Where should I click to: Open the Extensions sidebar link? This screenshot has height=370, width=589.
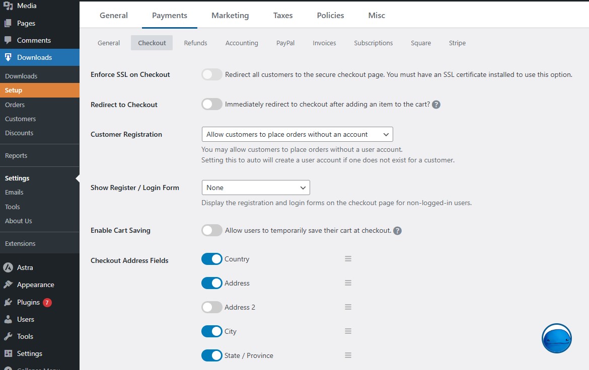20,243
